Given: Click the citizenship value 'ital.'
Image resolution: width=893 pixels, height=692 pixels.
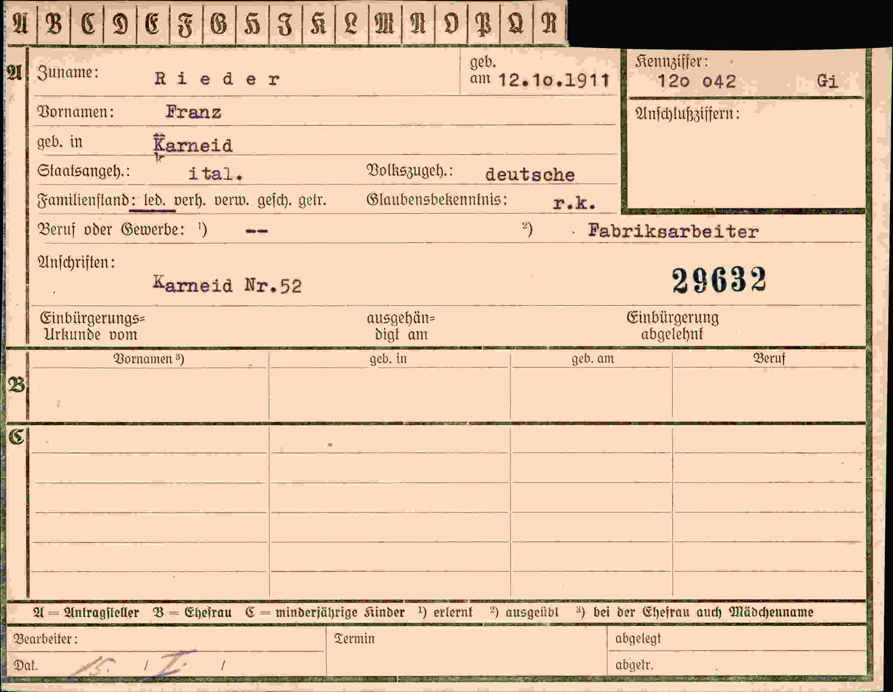Looking at the screenshot, I should click(x=216, y=174).
